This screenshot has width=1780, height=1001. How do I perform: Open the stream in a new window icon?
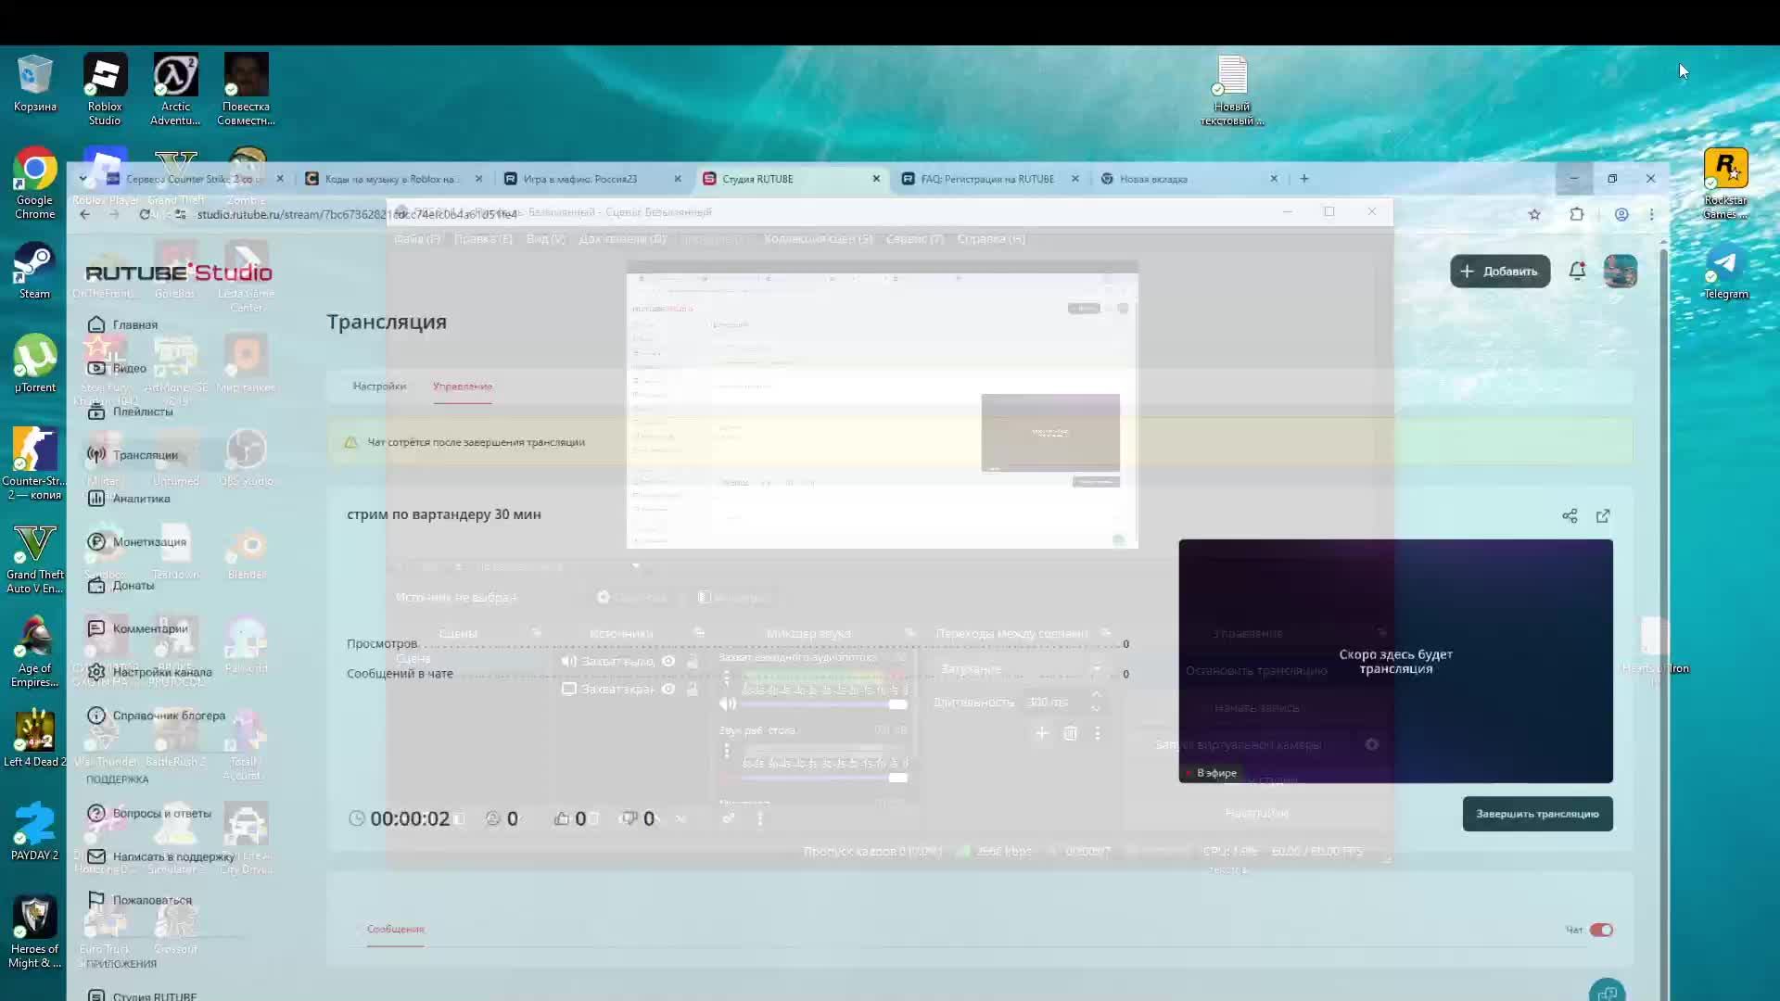[x=1603, y=516]
